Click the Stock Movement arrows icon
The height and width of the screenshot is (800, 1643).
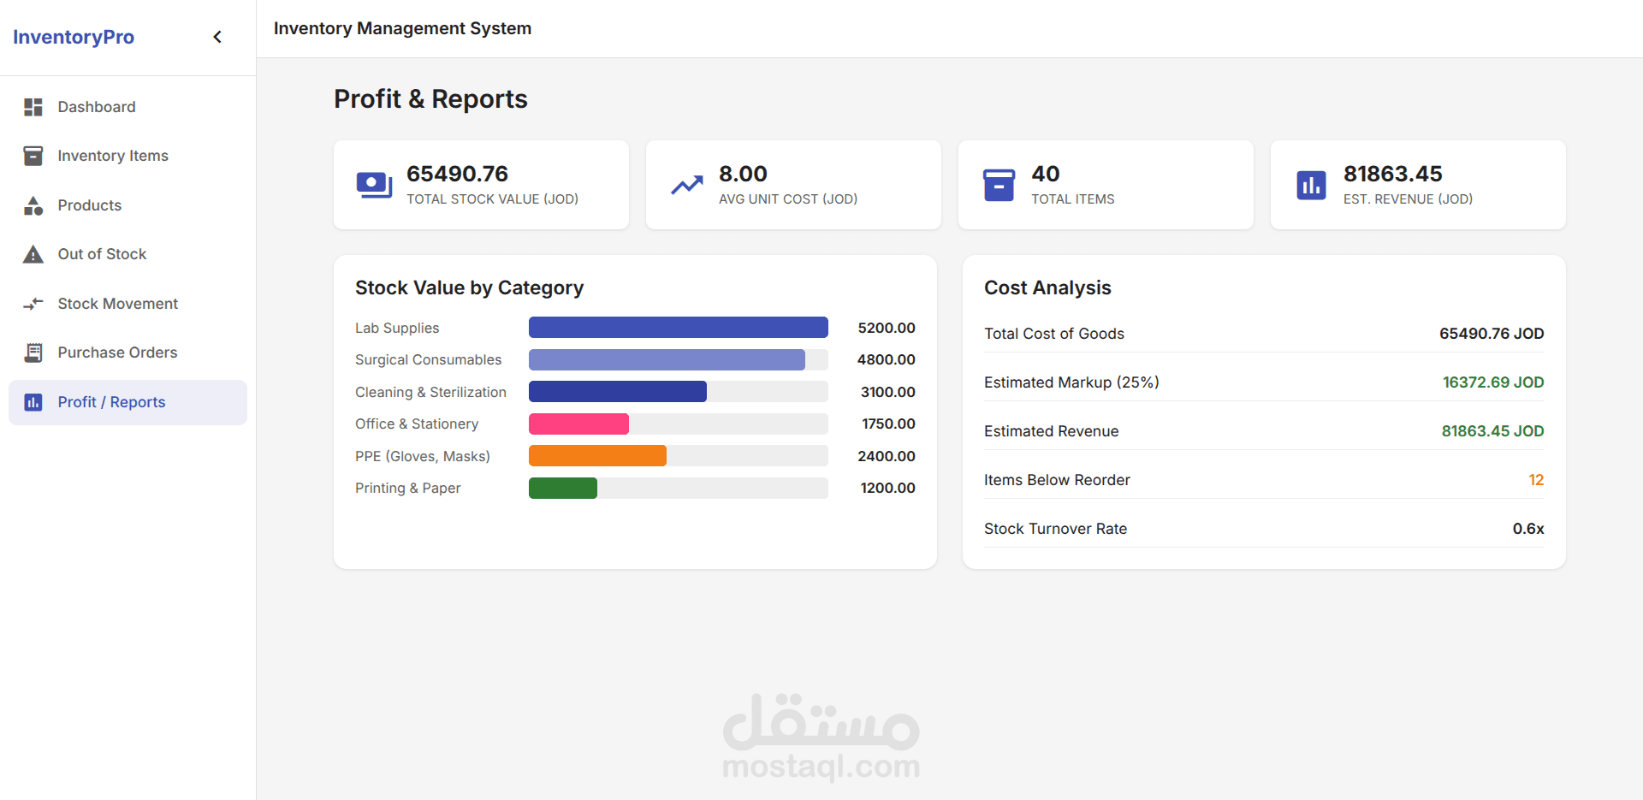[33, 304]
